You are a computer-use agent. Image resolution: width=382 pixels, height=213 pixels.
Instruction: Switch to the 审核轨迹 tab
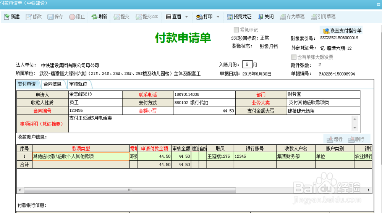tap(78, 84)
